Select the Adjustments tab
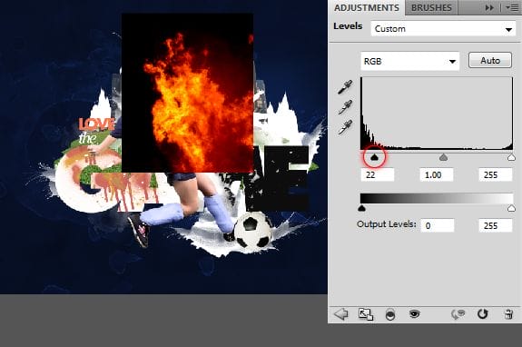Screen dimensions: 522x347 [367, 7]
